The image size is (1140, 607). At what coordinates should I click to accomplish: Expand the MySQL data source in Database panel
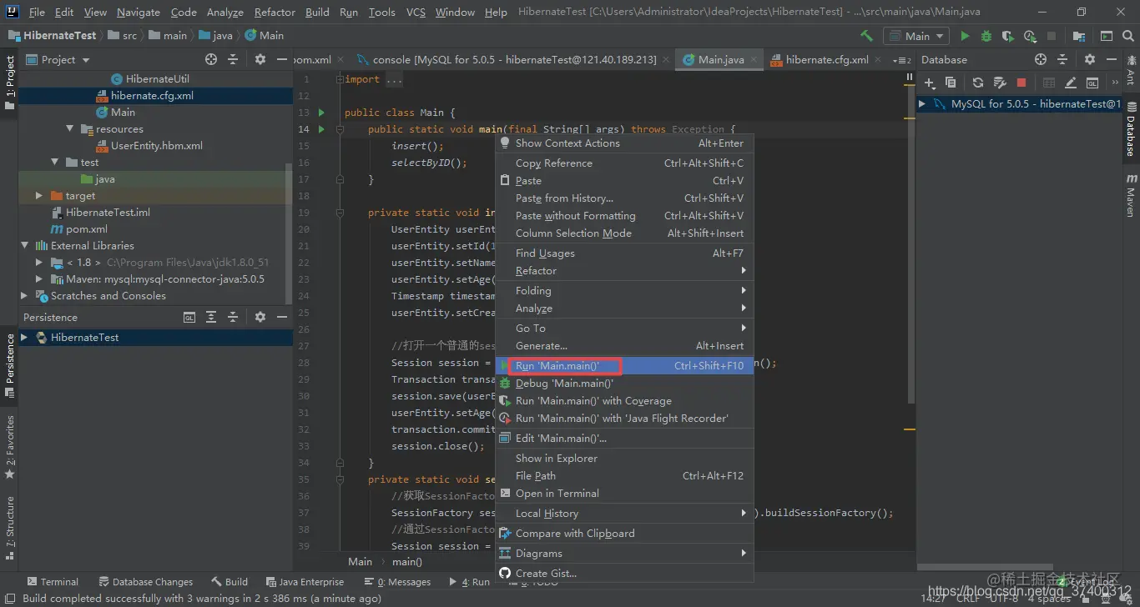pyautogui.click(x=922, y=104)
